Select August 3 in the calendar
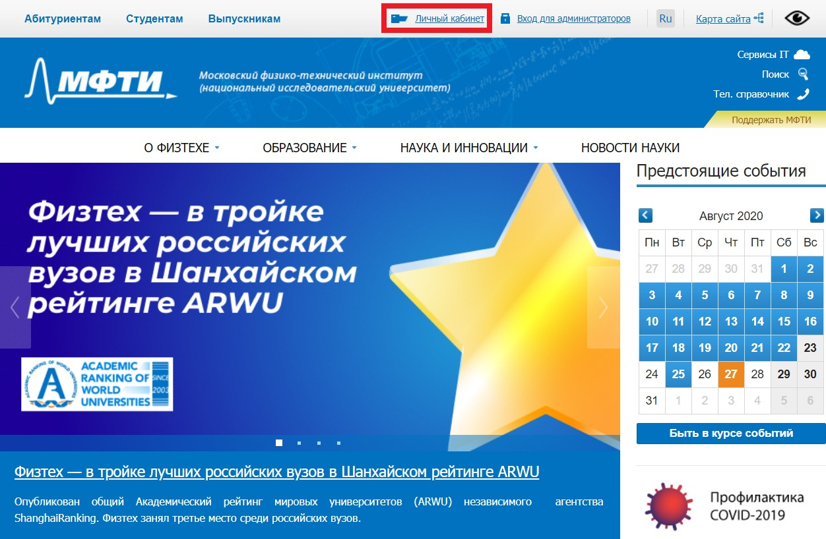The height and width of the screenshot is (539, 826). tap(652, 295)
